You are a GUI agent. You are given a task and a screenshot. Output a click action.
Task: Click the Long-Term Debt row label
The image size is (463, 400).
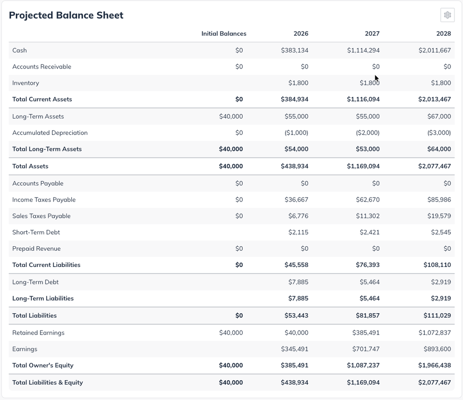click(35, 282)
